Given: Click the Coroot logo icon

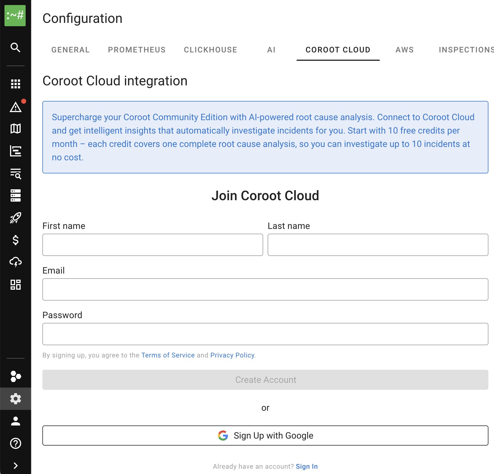Looking at the screenshot, I should pyautogui.click(x=15, y=16).
